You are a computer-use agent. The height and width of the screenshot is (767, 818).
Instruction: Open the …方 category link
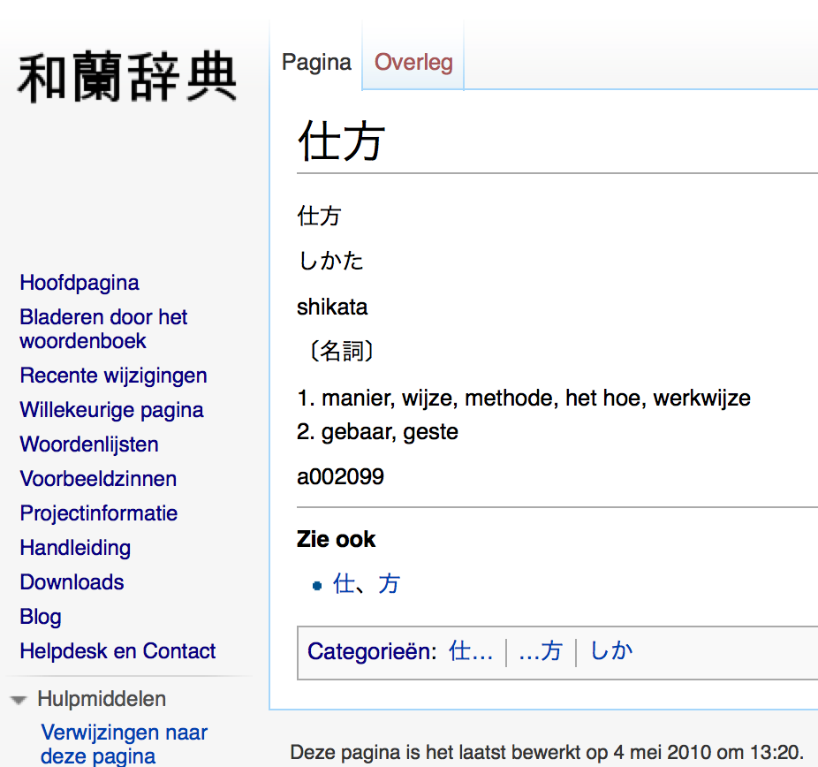pos(541,651)
